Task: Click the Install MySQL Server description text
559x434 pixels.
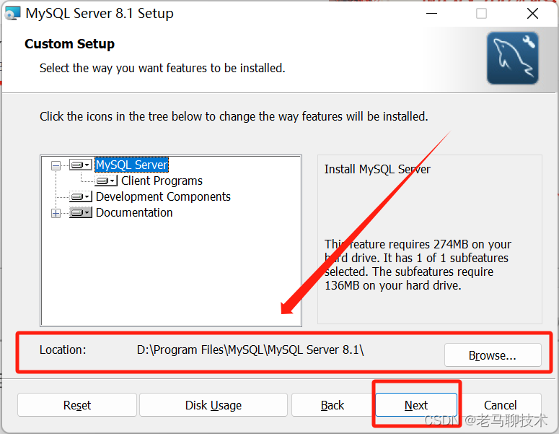Action: 377,169
